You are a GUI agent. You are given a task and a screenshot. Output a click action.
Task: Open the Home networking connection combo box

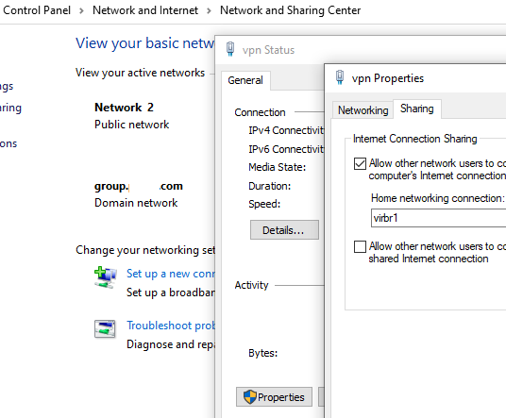tap(439, 218)
